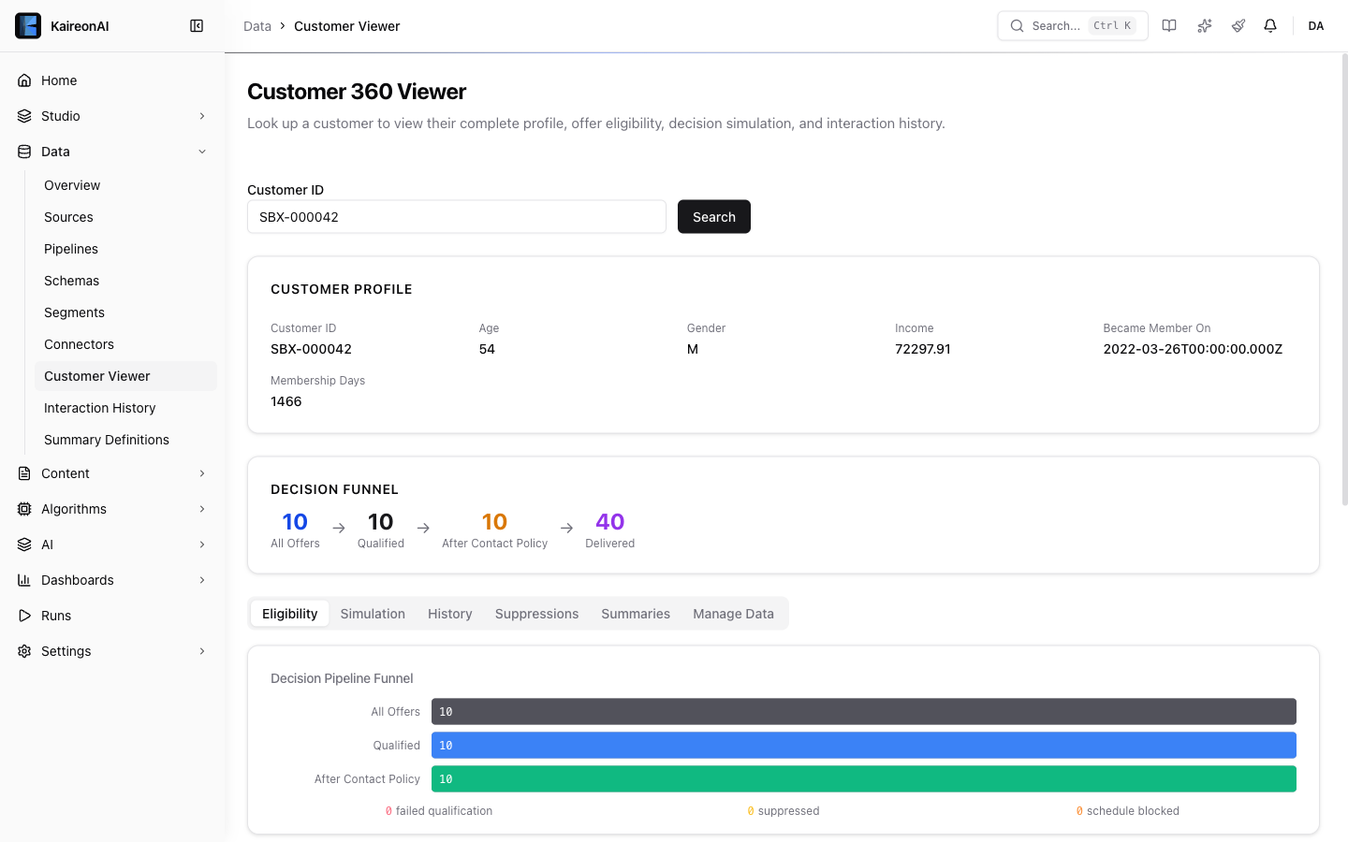Click the Search button
Screen dimensions: 1348x842
(x=713, y=216)
